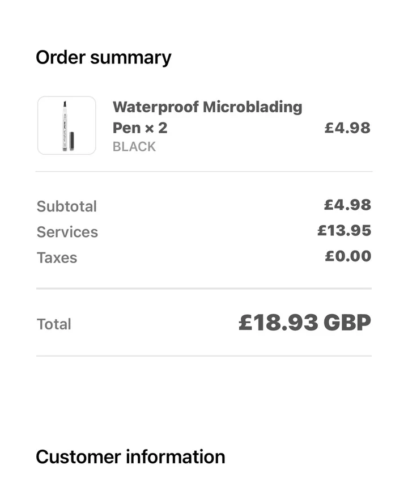
Task: Select the Subtotal label
Action: coord(67,206)
